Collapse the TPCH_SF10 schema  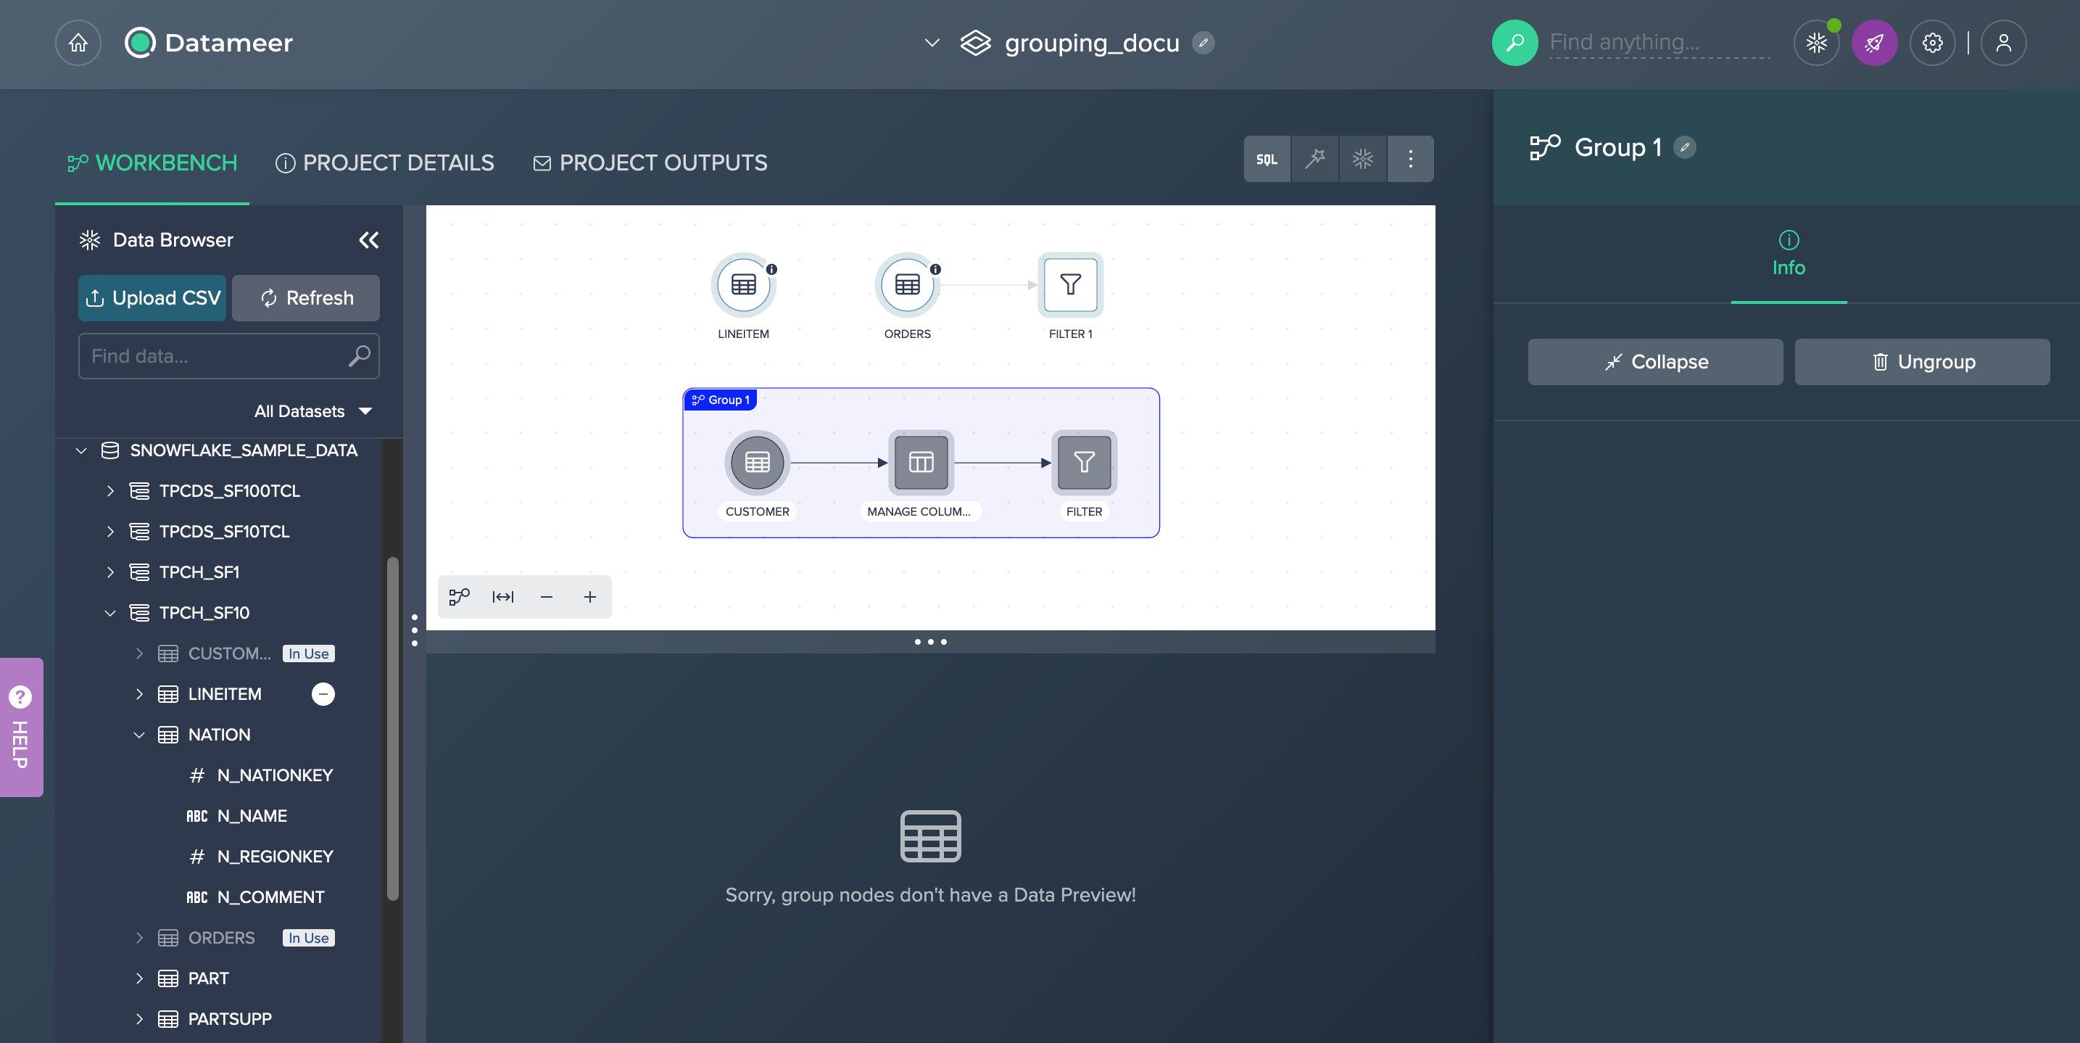111,613
